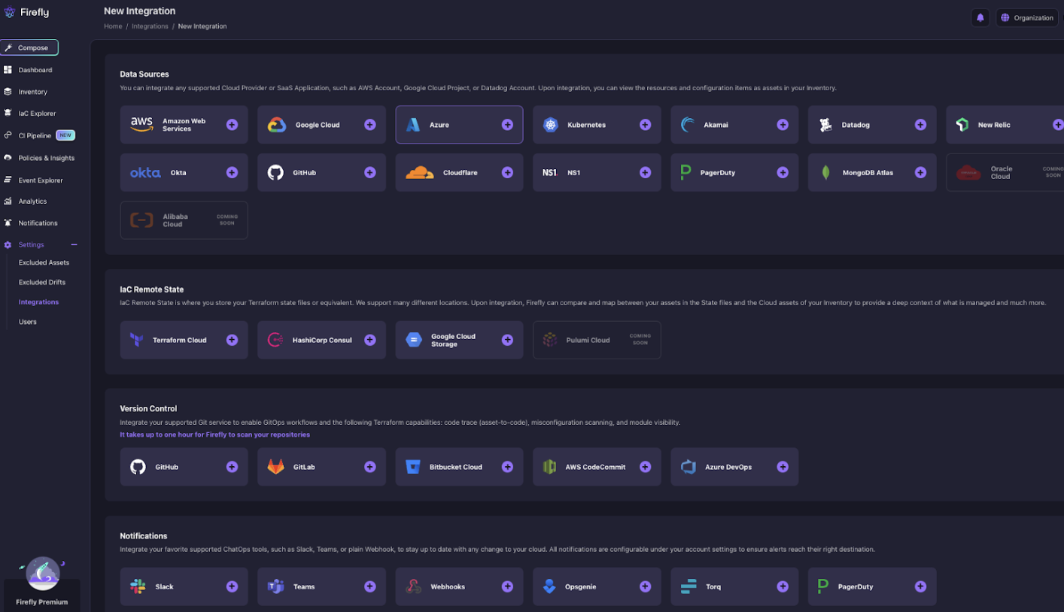Add the Amazon Web Services integration

pos(232,125)
